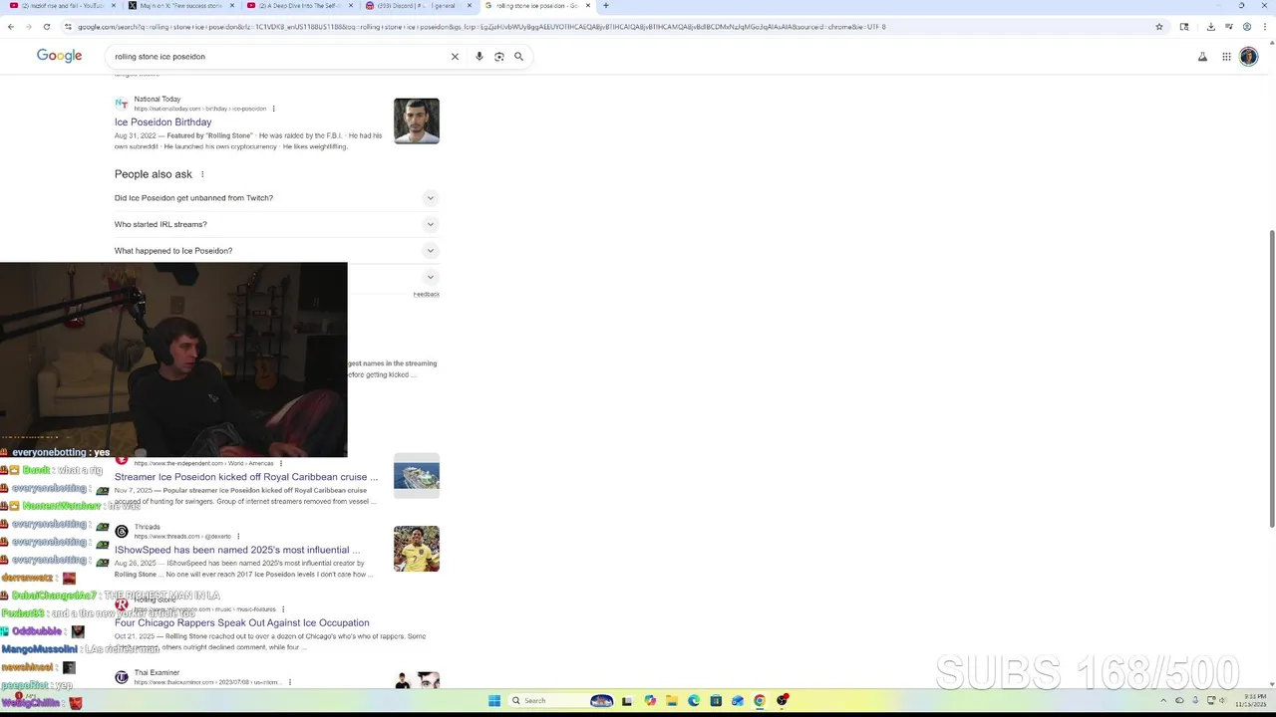Open People also ask options menu
The width and height of the screenshot is (1276, 717).
tap(202, 174)
